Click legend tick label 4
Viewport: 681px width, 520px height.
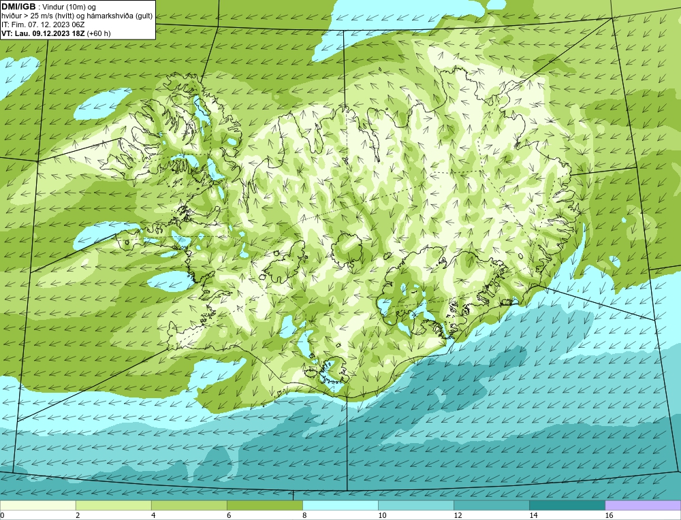(153, 515)
